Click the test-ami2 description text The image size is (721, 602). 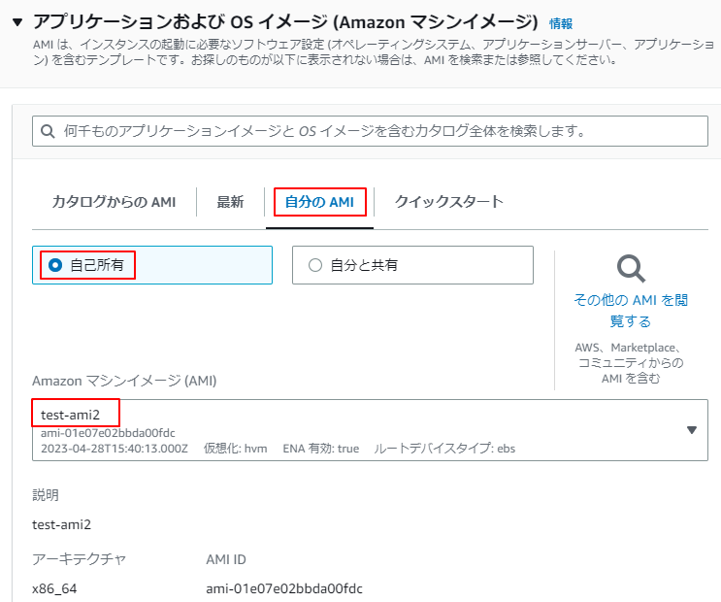[x=61, y=524]
